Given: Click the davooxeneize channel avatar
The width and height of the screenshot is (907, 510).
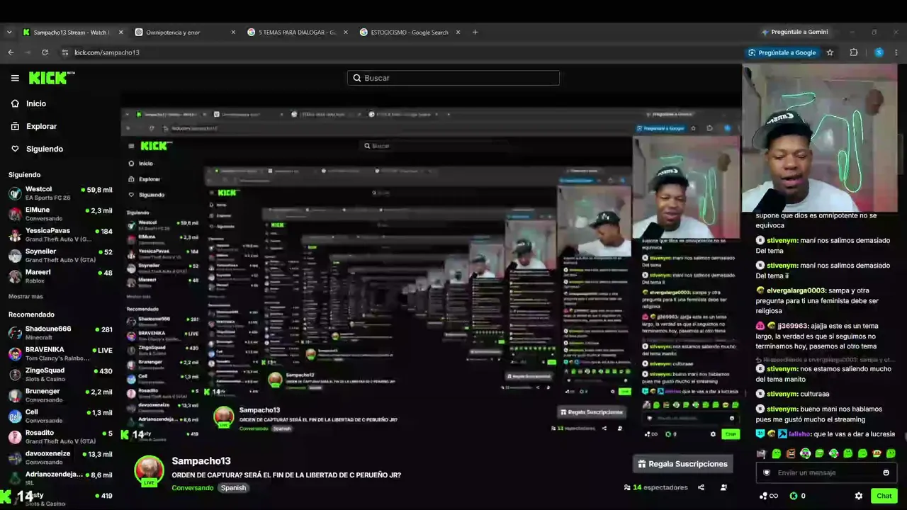Looking at the screenshot, I should tap(15, 458).
